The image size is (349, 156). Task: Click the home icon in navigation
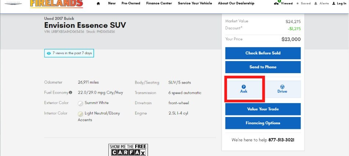point(98,4)
